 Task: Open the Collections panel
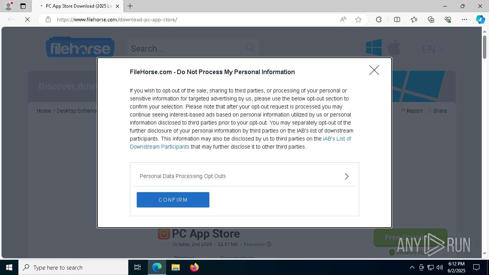coord(431,19)
